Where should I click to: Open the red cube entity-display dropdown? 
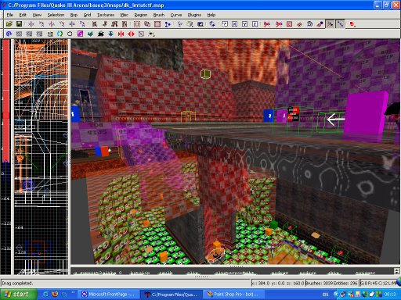click(352, 24)
